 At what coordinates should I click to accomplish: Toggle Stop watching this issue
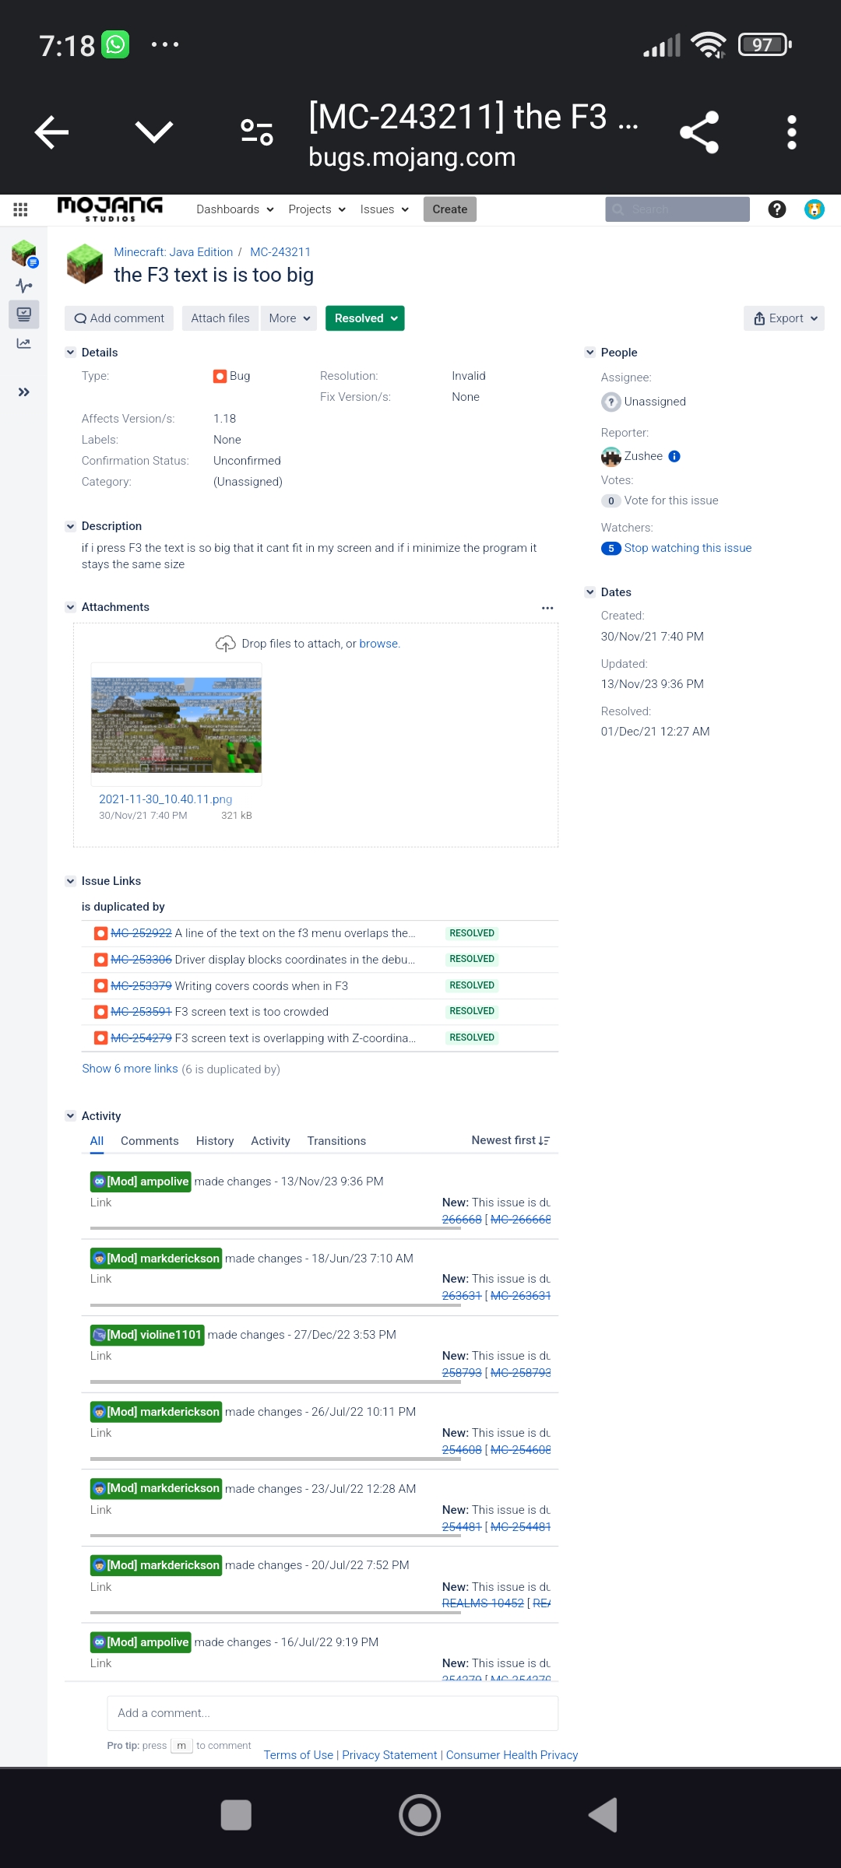687,548
